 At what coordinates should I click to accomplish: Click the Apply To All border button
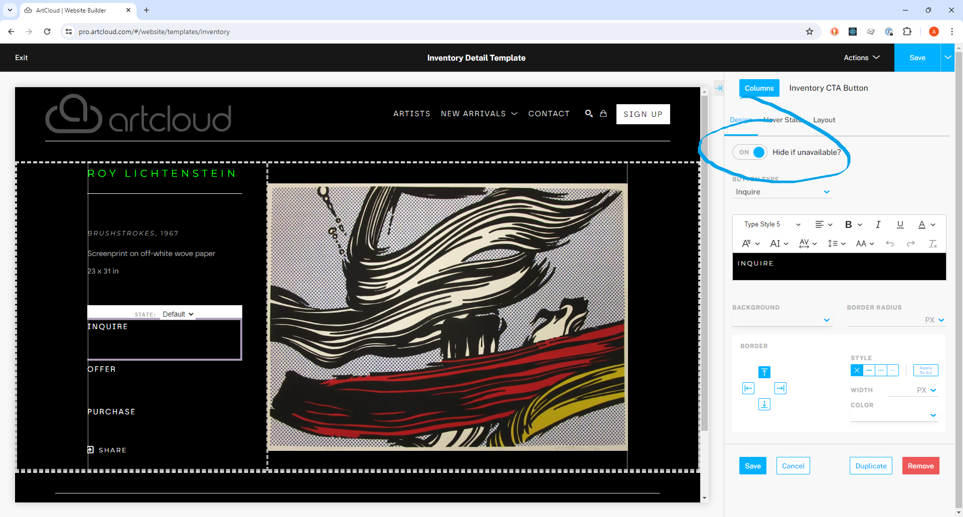point(926,370)
